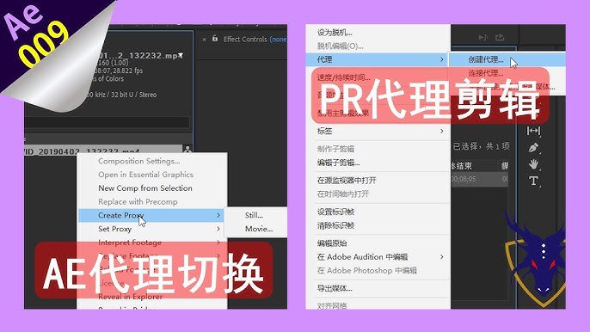Viewport: 590px width, 332px height.
Task: Choose 在 Adobe Photoshop 中编辑
Action: tap(367, 271)
